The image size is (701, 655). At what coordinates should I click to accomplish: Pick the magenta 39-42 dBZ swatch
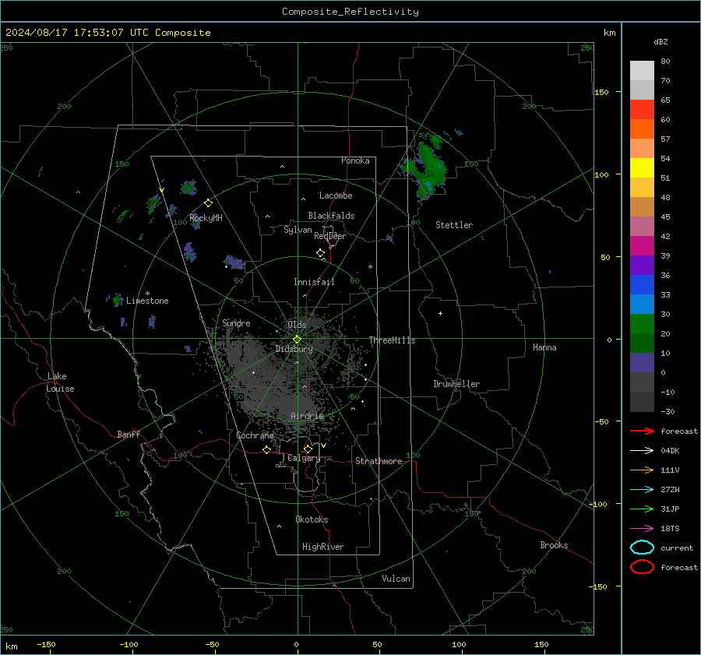tap(642, 246)
